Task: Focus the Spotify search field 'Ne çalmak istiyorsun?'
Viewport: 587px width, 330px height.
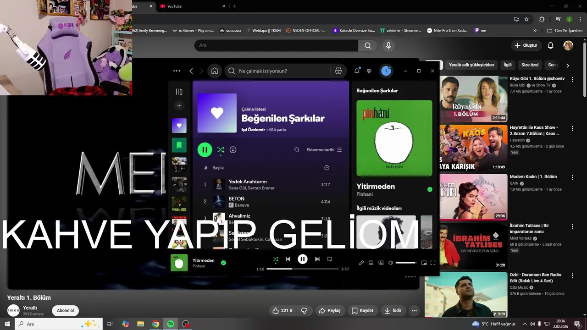Action: pyautogui.click(x=279, y=71)
